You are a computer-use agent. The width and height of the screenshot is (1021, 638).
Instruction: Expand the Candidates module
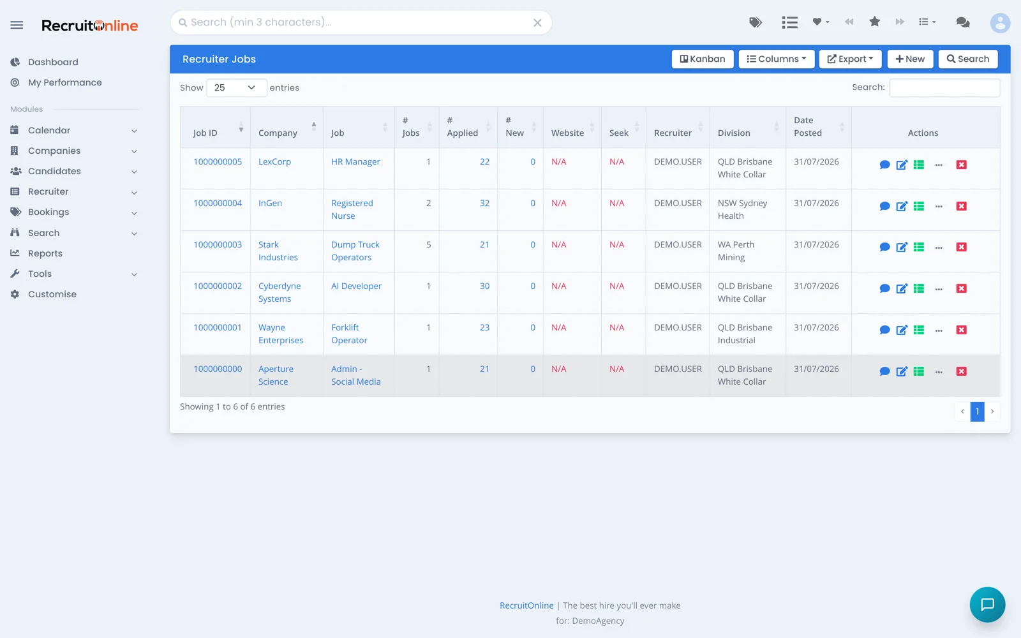point(74,171)
